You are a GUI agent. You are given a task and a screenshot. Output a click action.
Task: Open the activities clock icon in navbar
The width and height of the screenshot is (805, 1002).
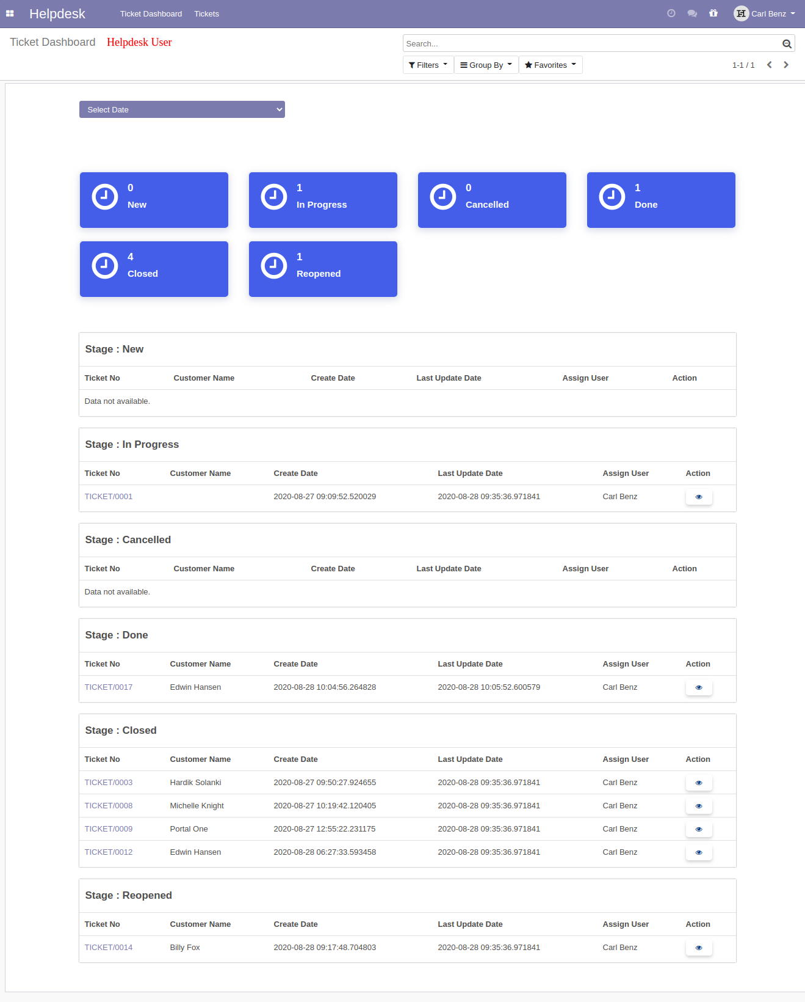pyautogui.click(x=671, y=13)
